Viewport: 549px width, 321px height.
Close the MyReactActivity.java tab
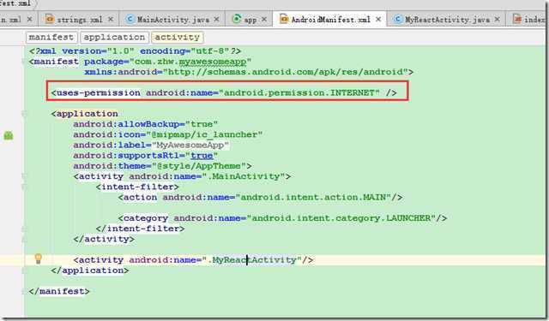[x=498, y=19]
